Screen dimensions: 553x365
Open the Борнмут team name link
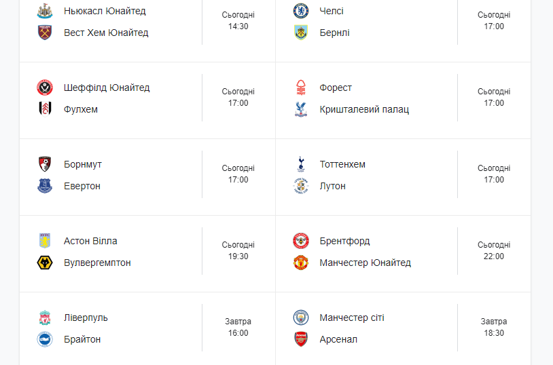click(82, 164)
